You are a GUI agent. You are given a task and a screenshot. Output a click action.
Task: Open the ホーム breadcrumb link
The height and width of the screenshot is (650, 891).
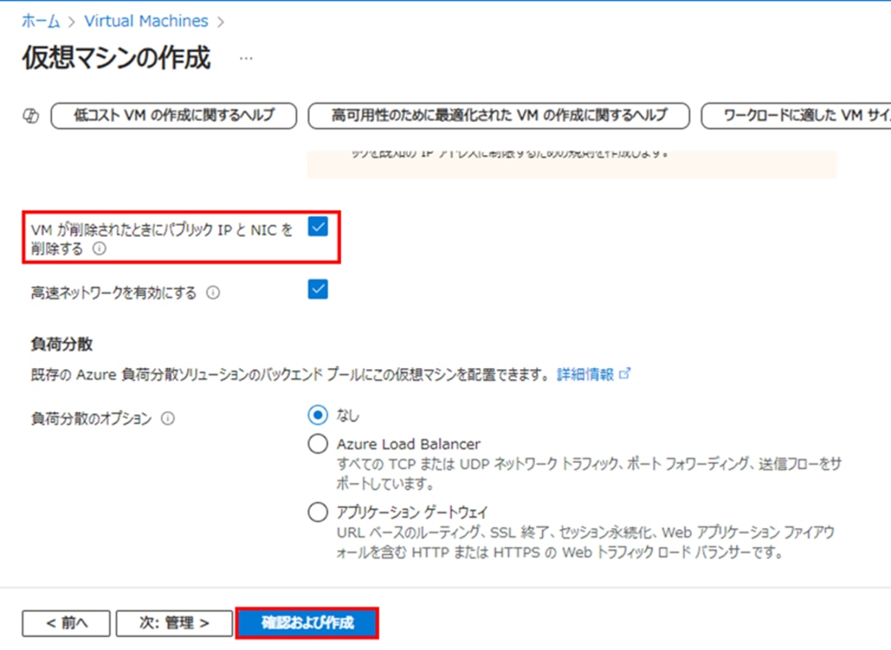[x=40, y=21]
